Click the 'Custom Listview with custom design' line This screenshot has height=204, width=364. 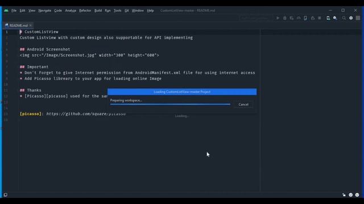(x=106, y=38)
